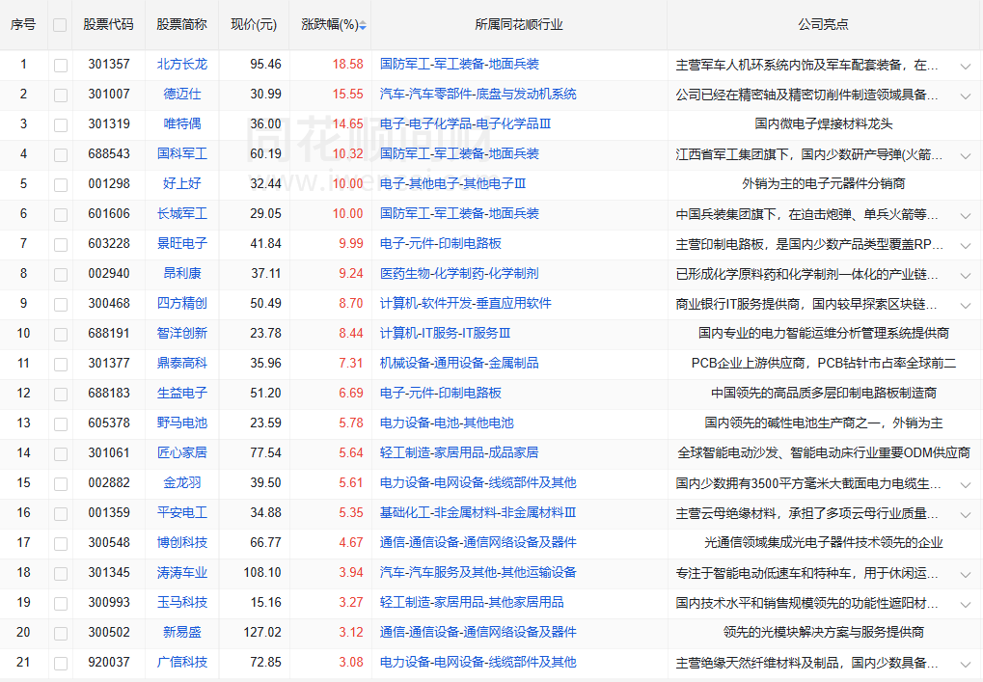The width and height of the screenshot is (983, 682).
Task: Select highlight text 国内微电子焊接材料龙头
Action: pos(823,124)
